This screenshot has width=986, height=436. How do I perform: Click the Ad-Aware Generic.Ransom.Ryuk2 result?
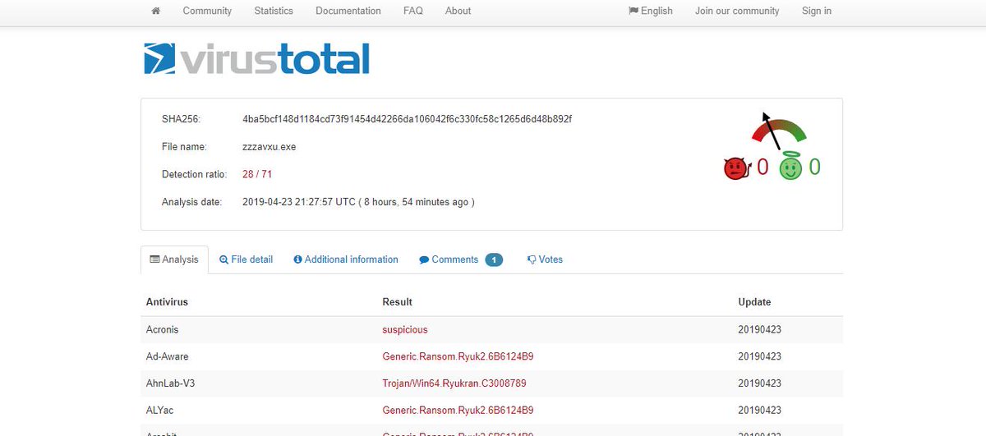pyautogui.click(x=458, y=356)
